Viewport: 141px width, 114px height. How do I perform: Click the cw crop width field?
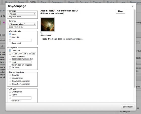point(24,54)
